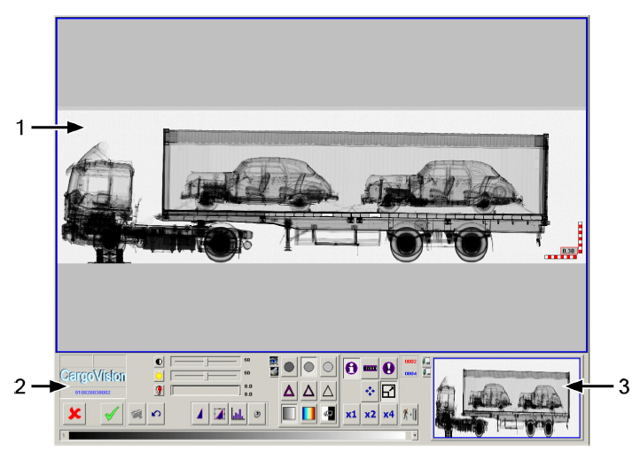Click the contrast slider at the top
The height and width of the screenshot is (452, 640).
(205, 362)
